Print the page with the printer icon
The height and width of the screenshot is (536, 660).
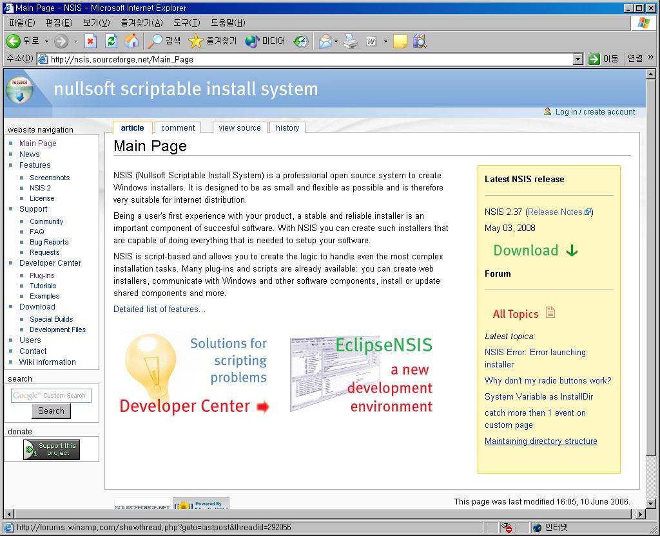[351, 41]
